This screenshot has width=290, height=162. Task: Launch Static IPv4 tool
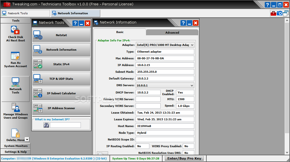(61, 64)
